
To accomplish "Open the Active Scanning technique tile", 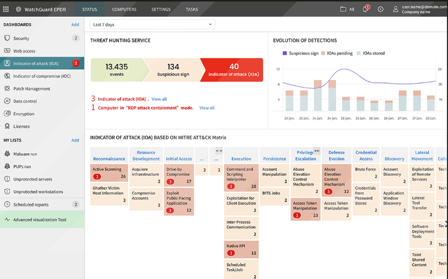I will point(109,173).
